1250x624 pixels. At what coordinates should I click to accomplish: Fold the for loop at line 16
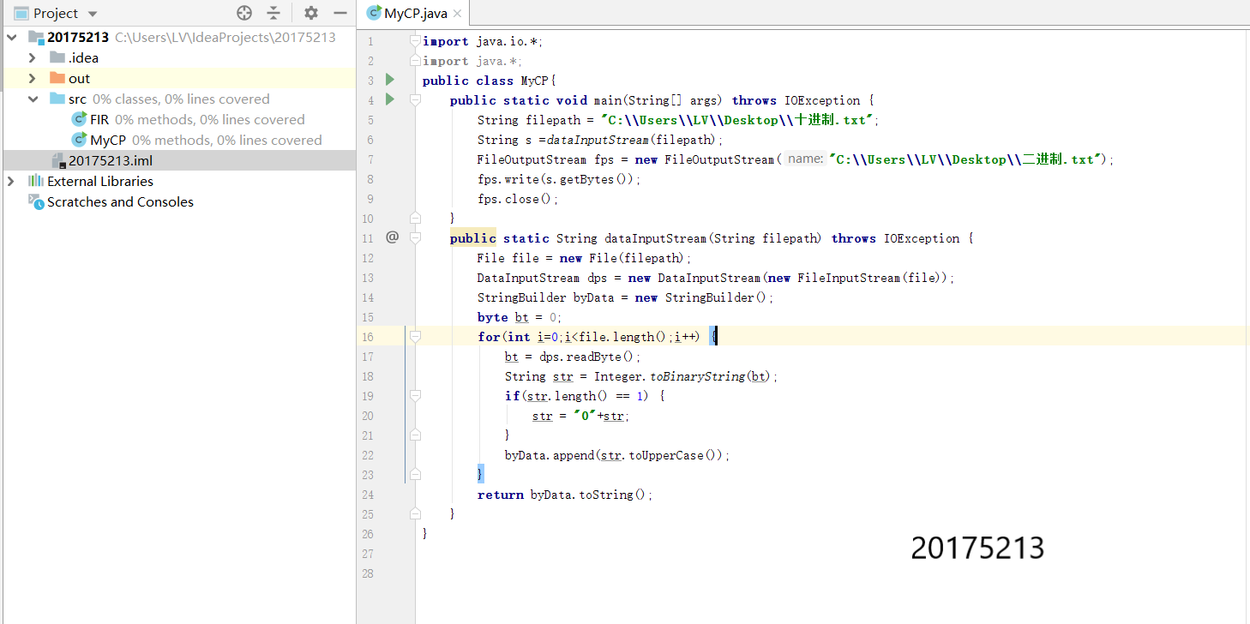415,338
